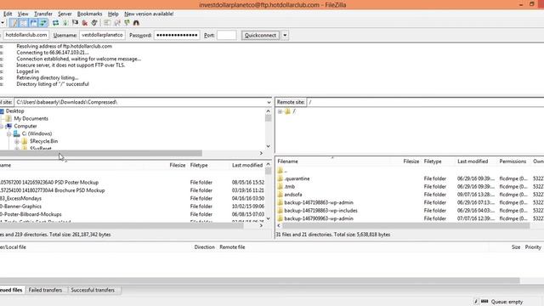Click the backup-1467198863-wp-admin folder icon
544x306 pixels.
pyautogui.click(x=280, y=202)
